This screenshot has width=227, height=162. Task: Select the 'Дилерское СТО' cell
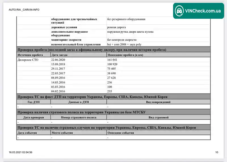28,60
